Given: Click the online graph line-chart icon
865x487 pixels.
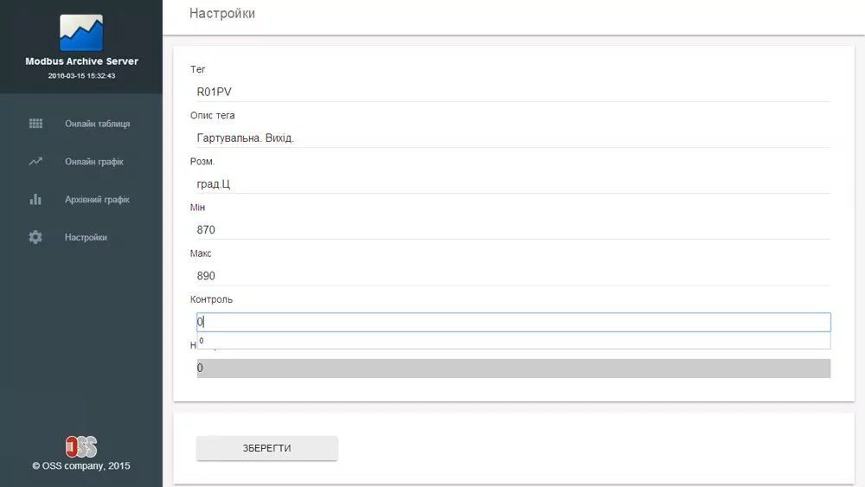Looking at the screenshot, I should coord(35,162).
